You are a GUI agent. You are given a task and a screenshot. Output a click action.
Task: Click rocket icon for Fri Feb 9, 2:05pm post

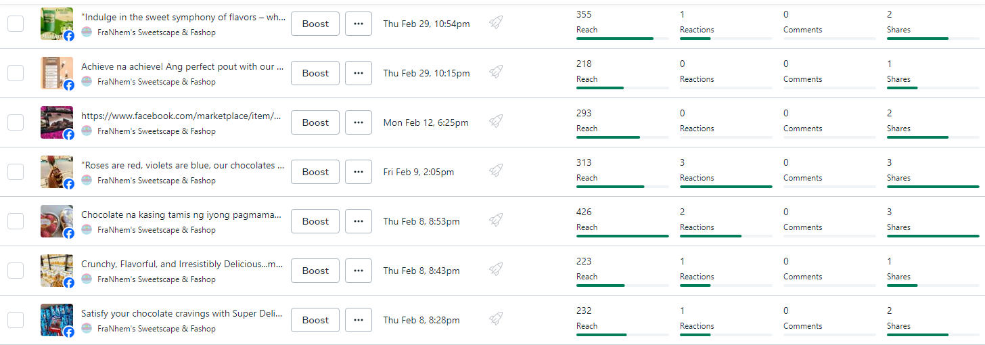click(x=496, y=171)
